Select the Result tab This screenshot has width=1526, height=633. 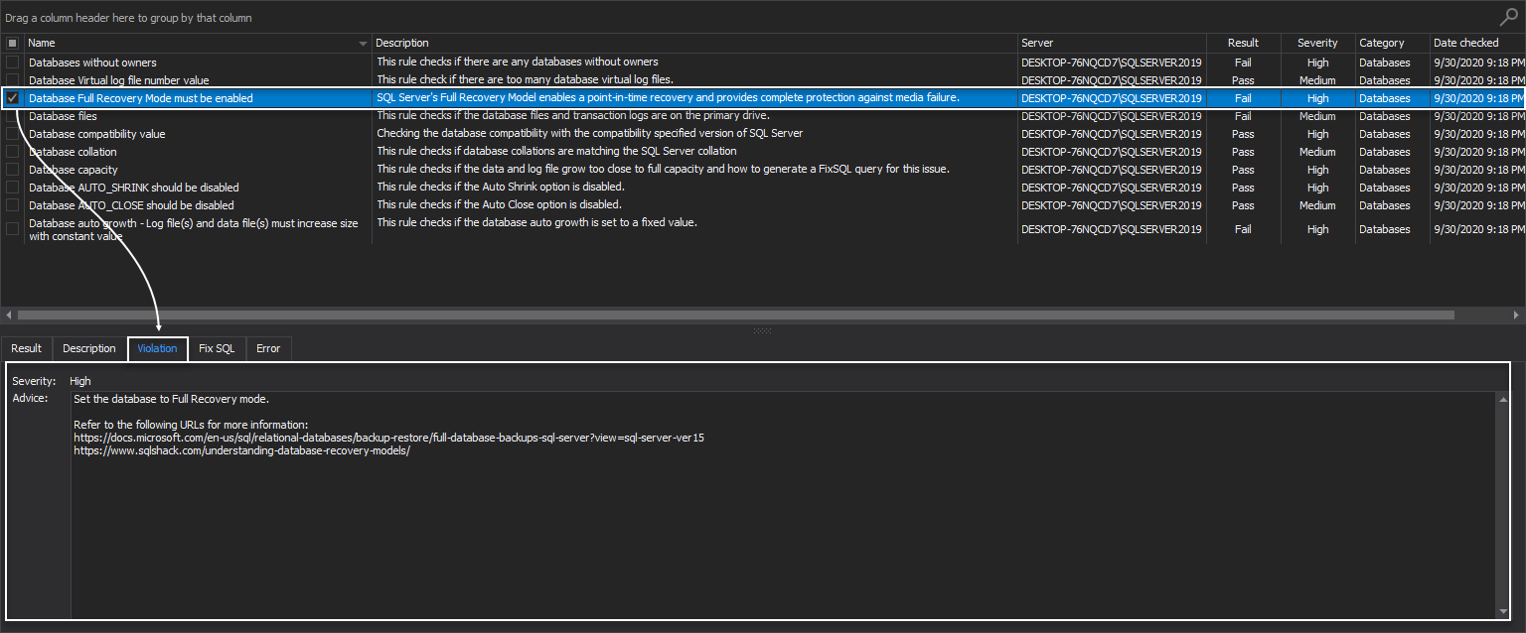pyautogui.click(x=26, y=348)
